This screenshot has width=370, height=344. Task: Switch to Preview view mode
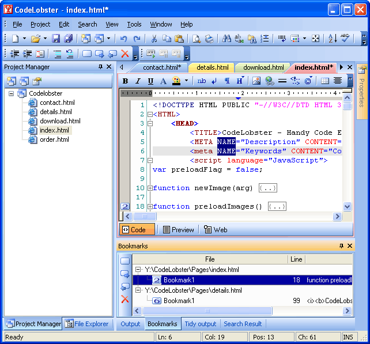178,229
